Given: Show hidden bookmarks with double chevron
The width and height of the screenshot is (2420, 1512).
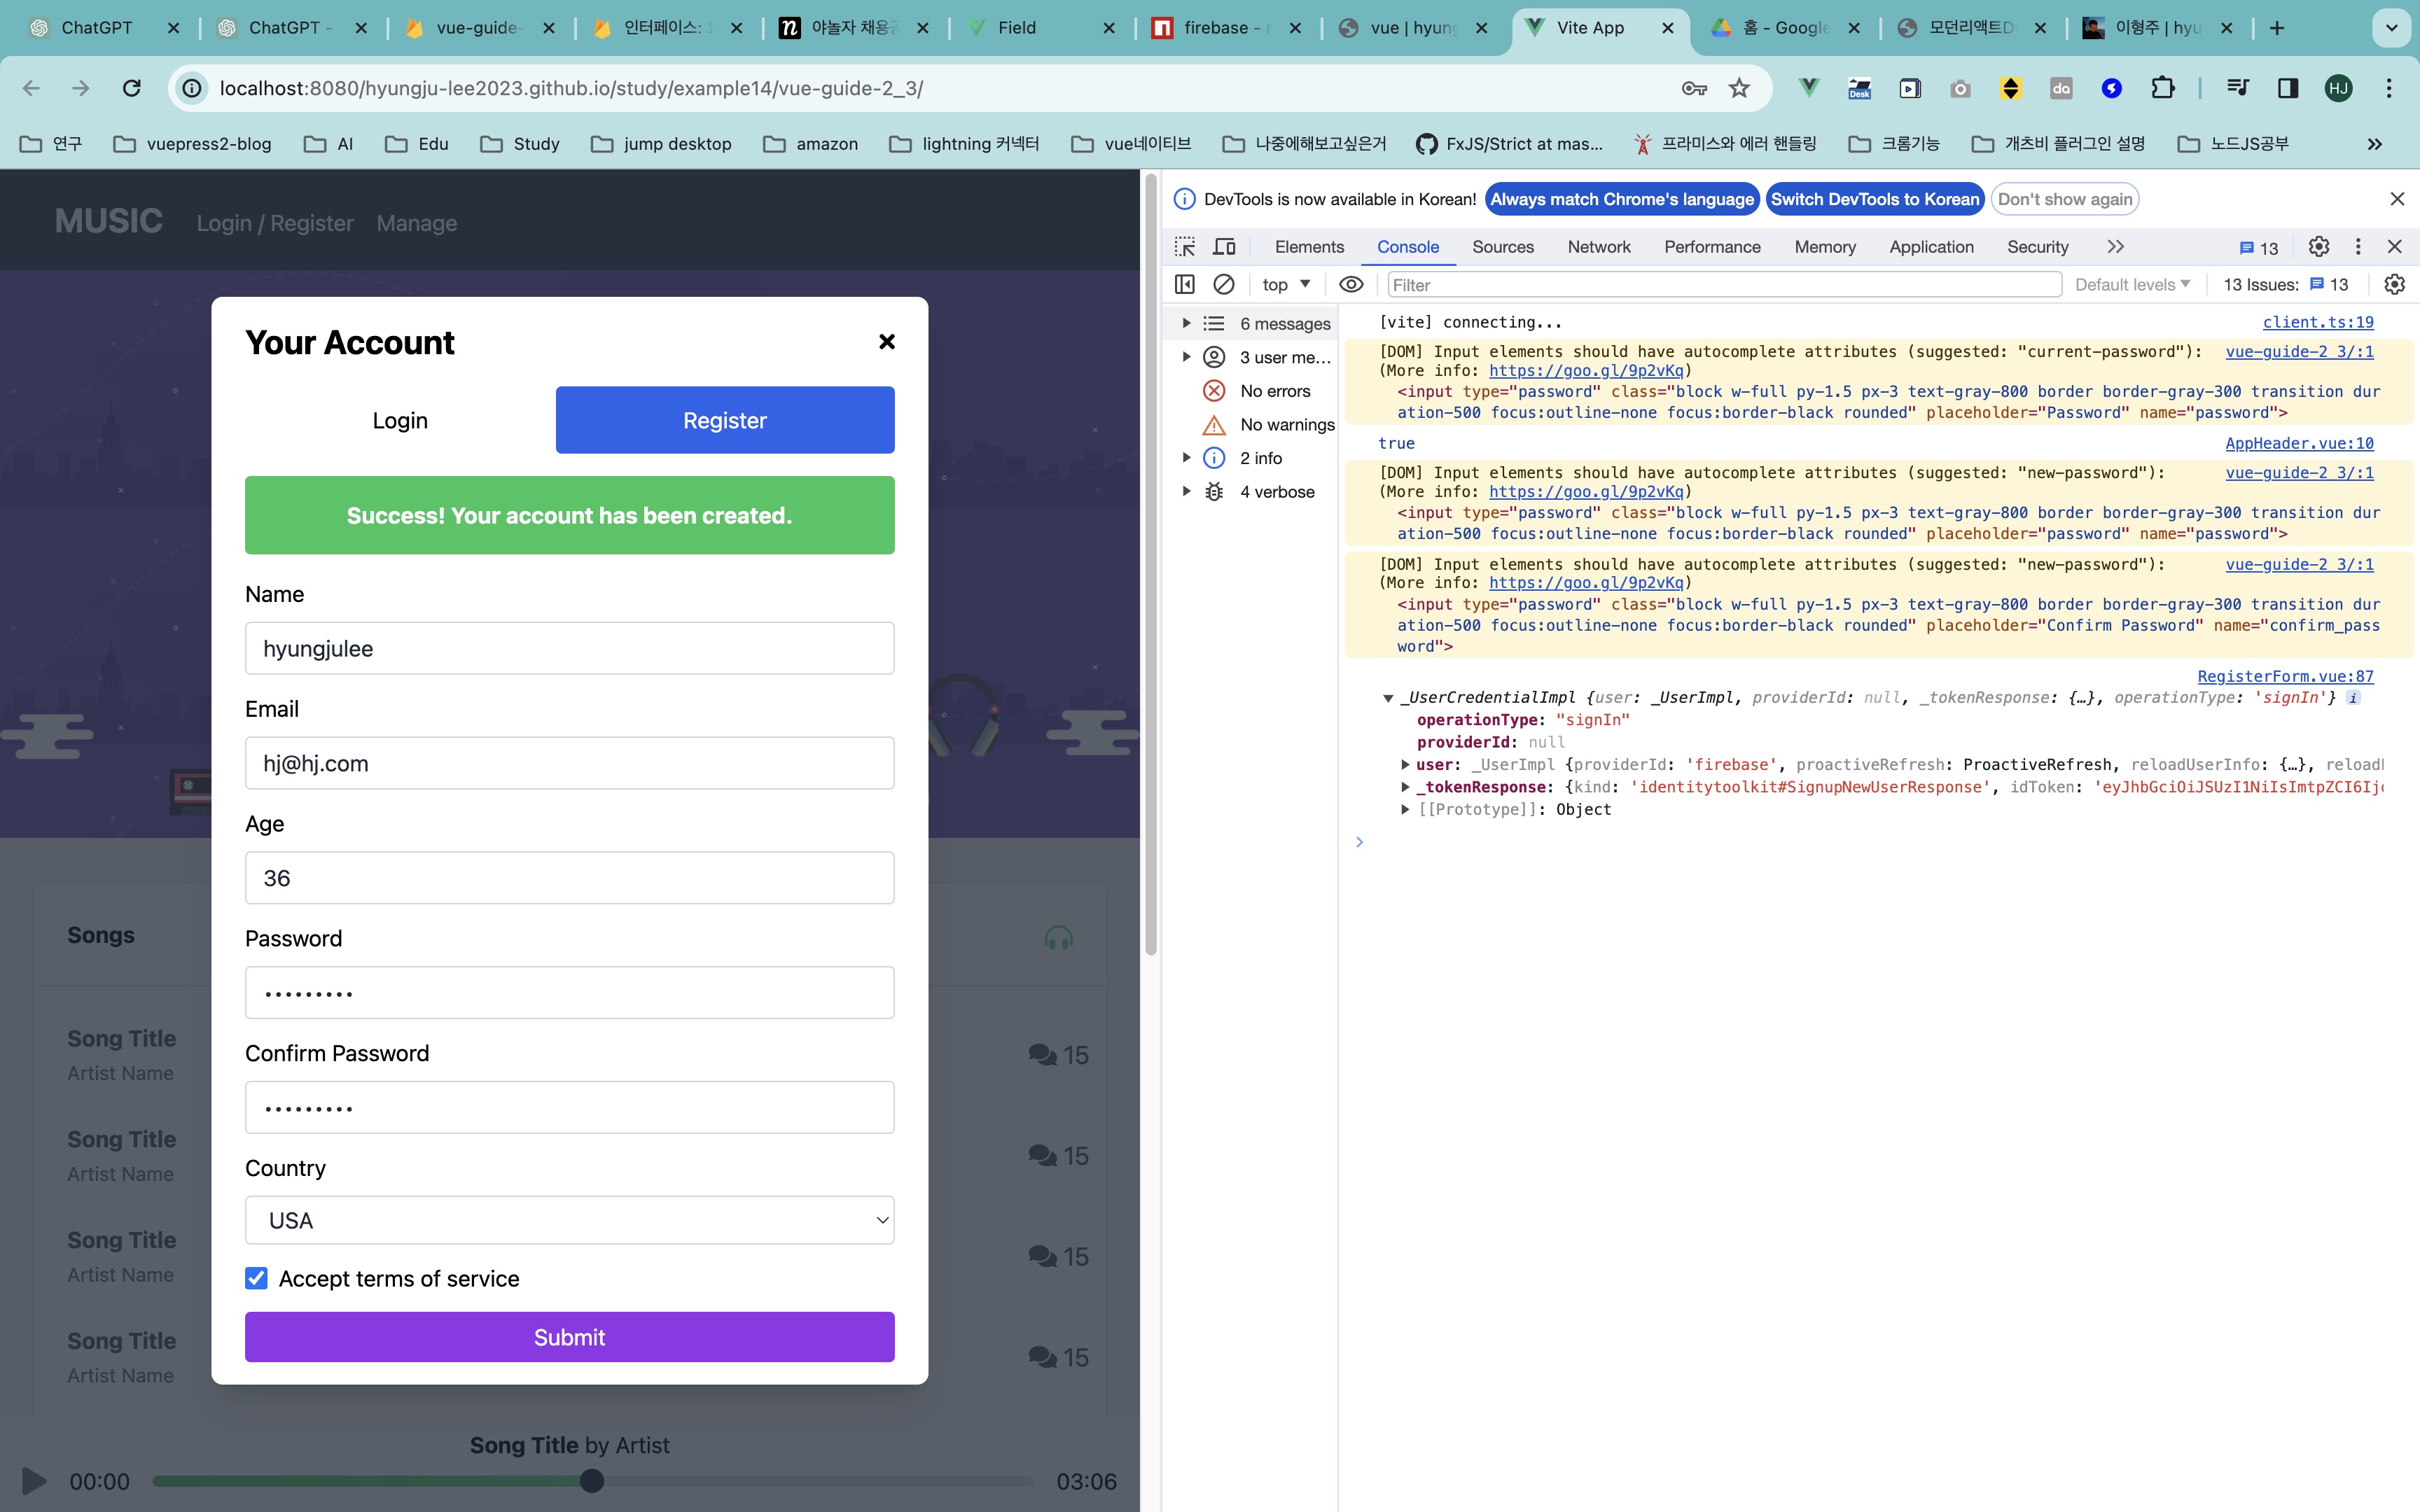Looking at the screenshot, I should pyautogui.click(x=2374, y=144).
